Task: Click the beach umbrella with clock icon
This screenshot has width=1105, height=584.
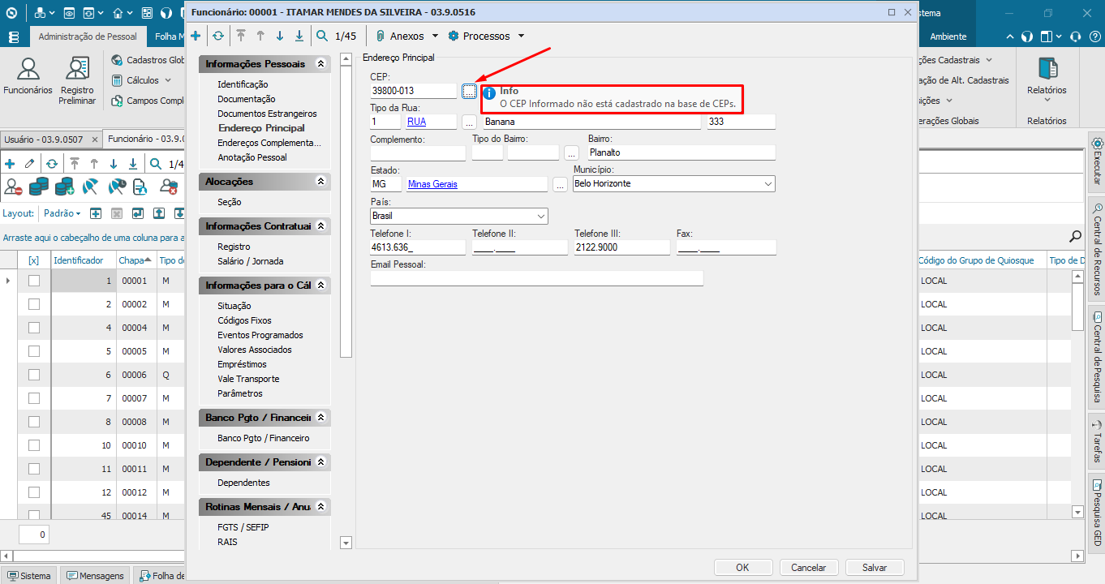Action: tap(117, 187)
